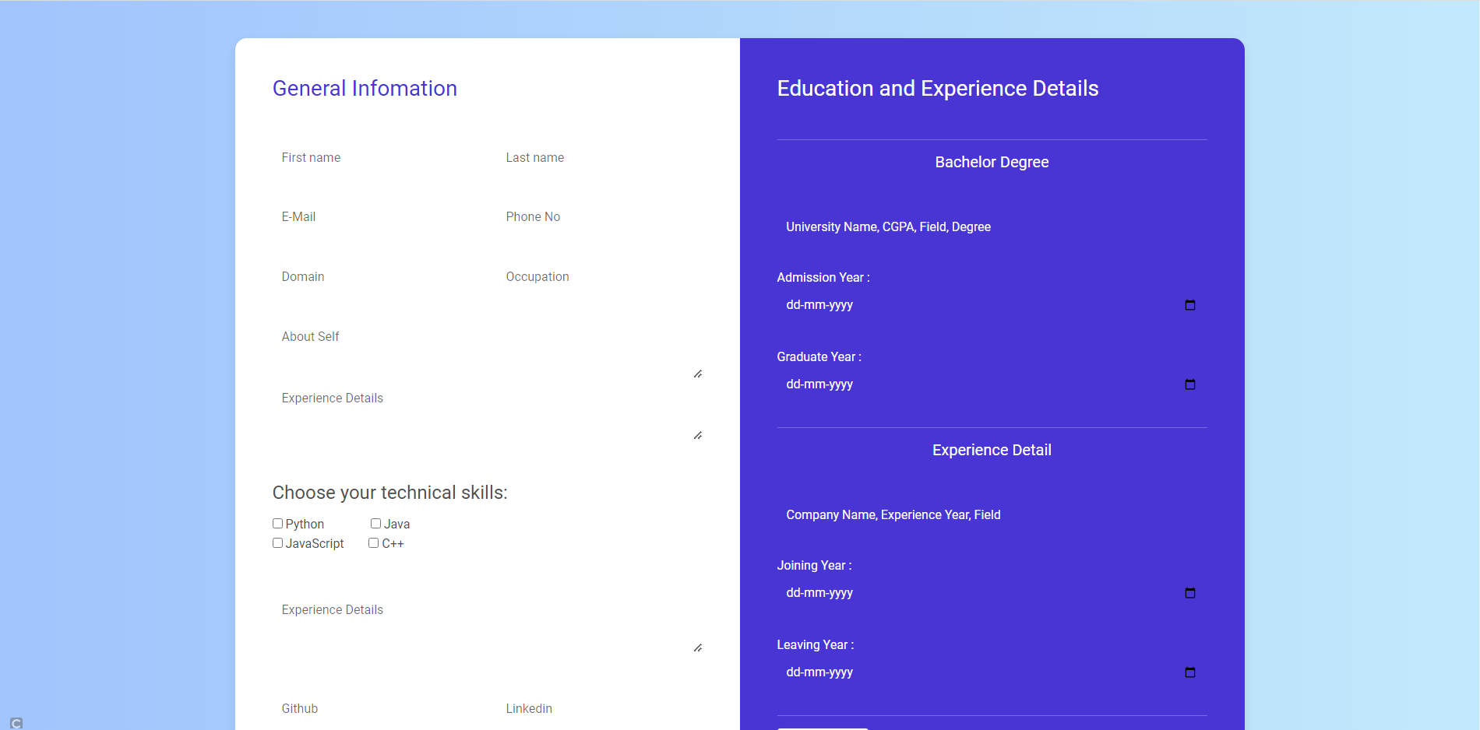Click the Leaving Year date field
1480x730 pixels.
(992, 672)
